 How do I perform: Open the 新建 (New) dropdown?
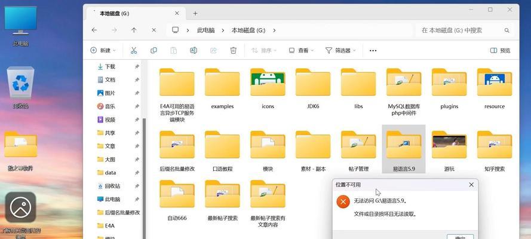(103, 50)
